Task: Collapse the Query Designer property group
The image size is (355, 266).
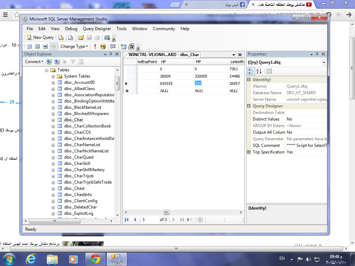Action: [249, 106]
